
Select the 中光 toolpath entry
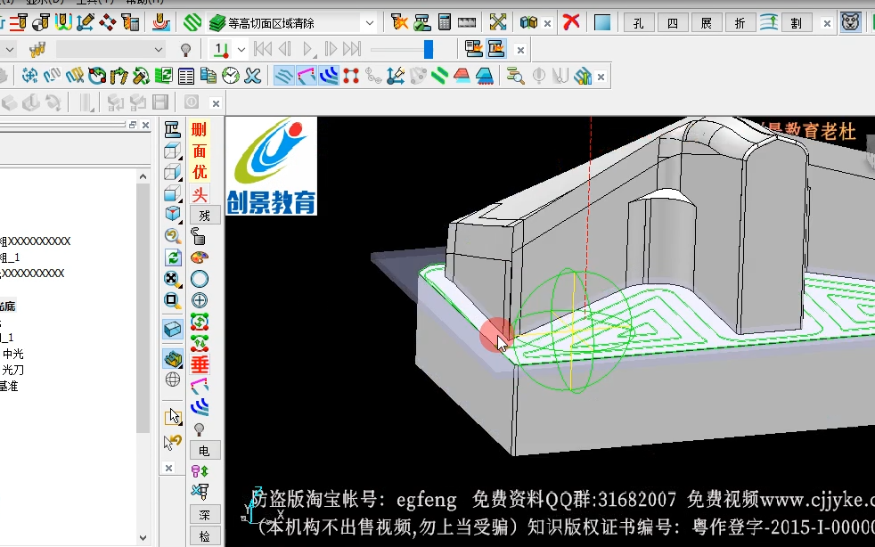[12, 354]
